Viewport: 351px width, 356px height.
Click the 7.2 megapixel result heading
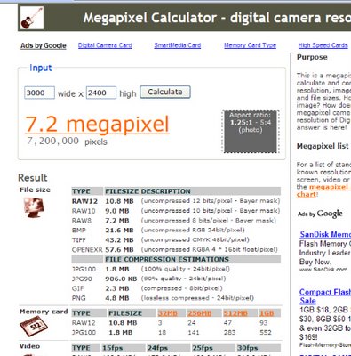97,125
